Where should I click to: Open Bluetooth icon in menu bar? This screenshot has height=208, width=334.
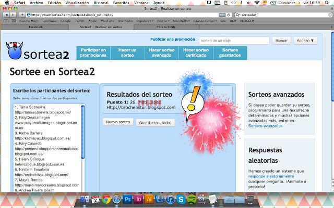[x=241, y=3]
